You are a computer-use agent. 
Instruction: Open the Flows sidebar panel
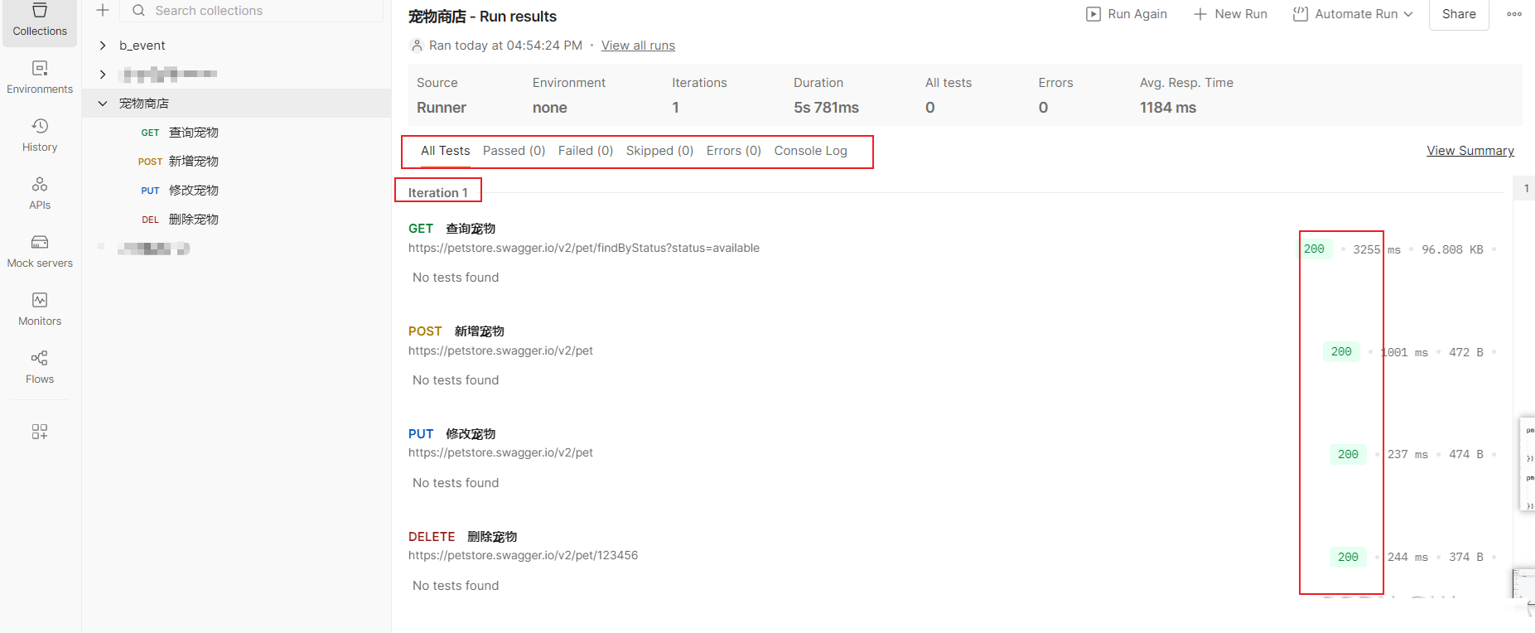pos(40,367)
